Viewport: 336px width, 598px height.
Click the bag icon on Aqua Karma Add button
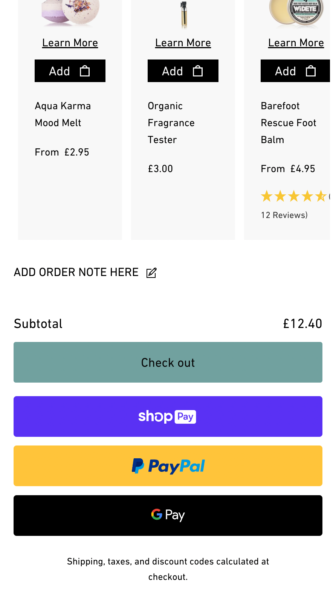(85, 71)
